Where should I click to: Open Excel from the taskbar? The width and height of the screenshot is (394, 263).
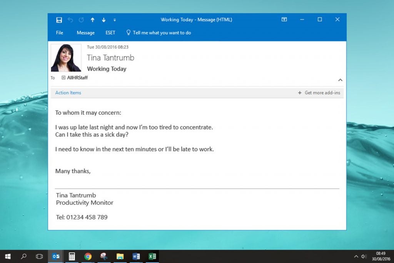tap(152, 256)
